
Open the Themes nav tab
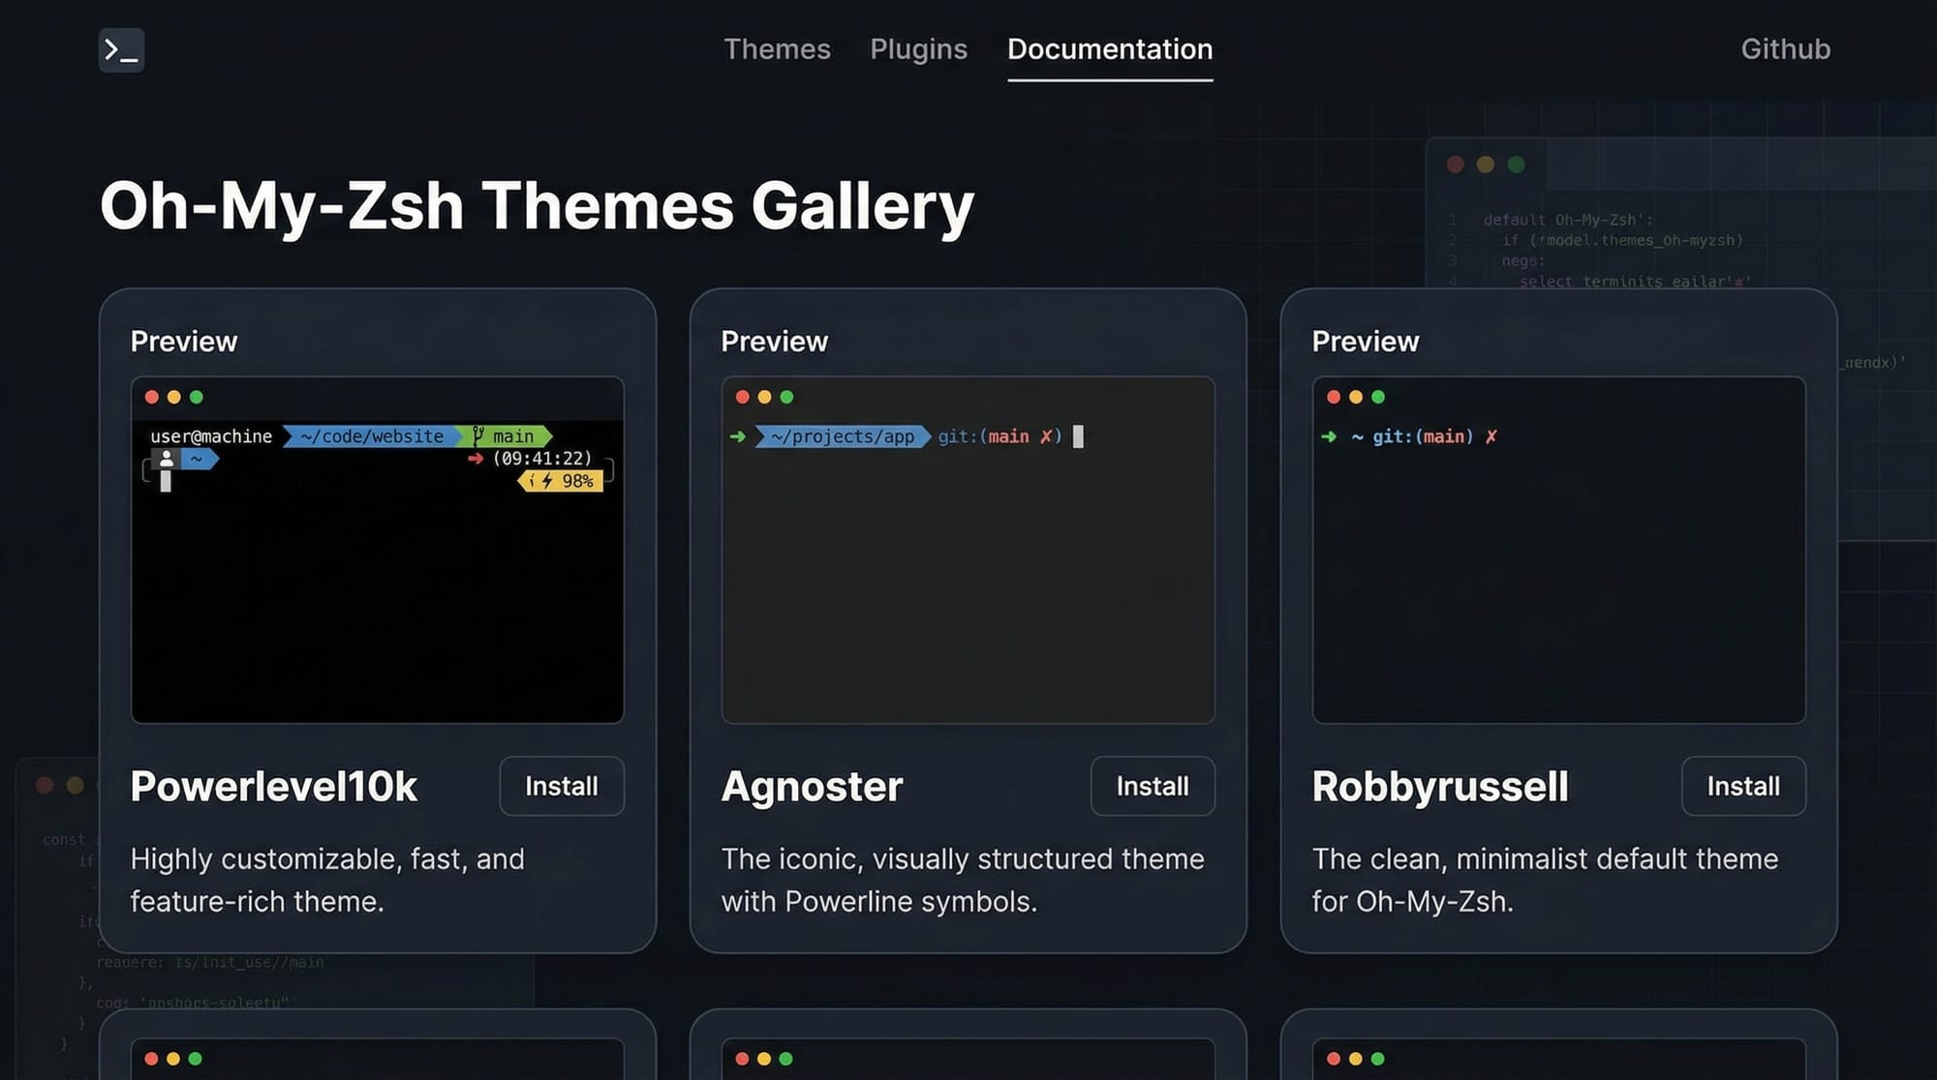coord(777,49)
